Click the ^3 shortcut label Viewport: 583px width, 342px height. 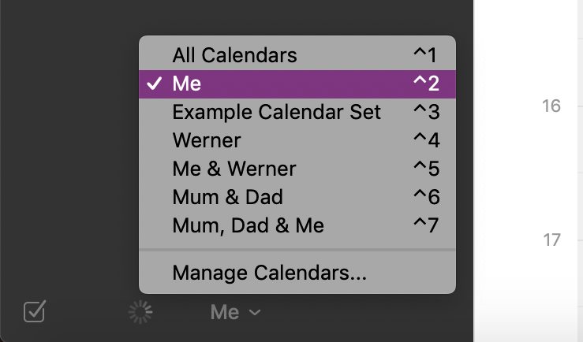coord(427,112)
